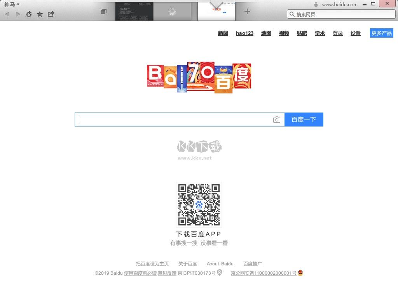Open Baidu settings via 设置 link
The width and height of the screenshot is (398, 298).
click(x=355, y=33)
